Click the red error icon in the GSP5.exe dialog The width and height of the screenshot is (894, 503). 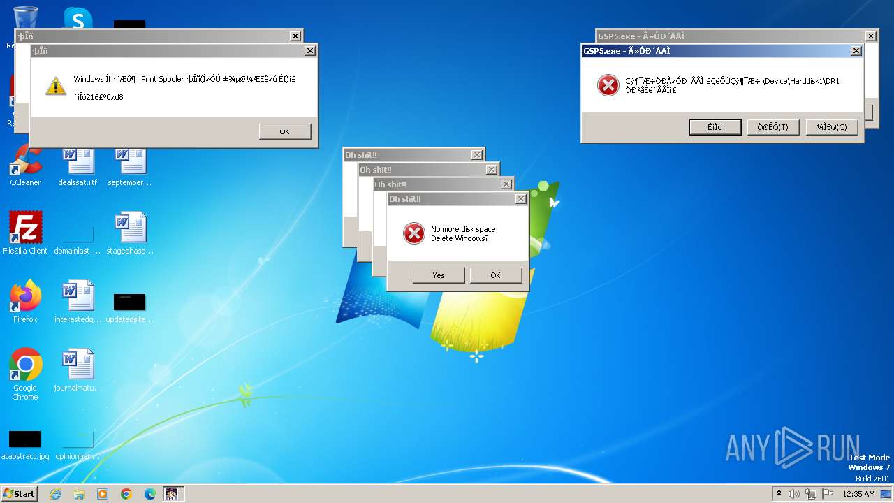click(608, 85)
